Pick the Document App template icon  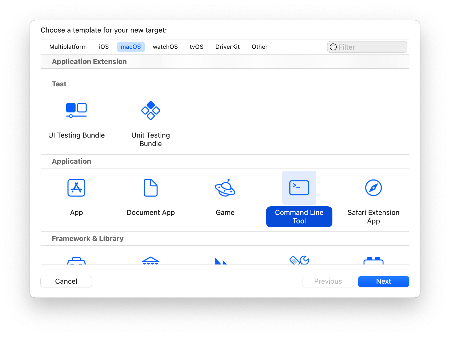pyautogui.click(x=150, y=188)
